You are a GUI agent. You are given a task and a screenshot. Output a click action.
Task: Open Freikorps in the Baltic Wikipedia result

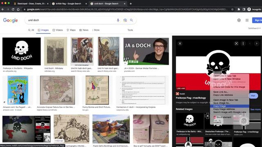(x=18, y=68)
